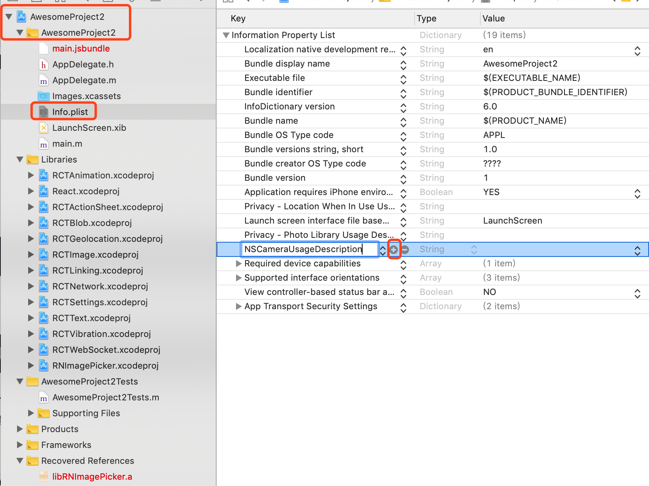Click the main.m file icon

(x=44, y=144)
